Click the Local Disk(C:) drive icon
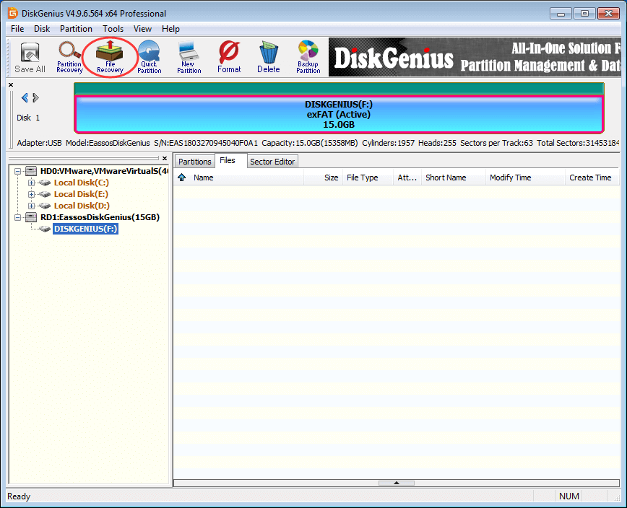Viewport: 627px width, 508px height. (44, 183)
